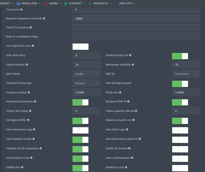Viewport: 205px width, 172px height.
Task: Toggle Persistent Connections off
Action: coord(80,102)
